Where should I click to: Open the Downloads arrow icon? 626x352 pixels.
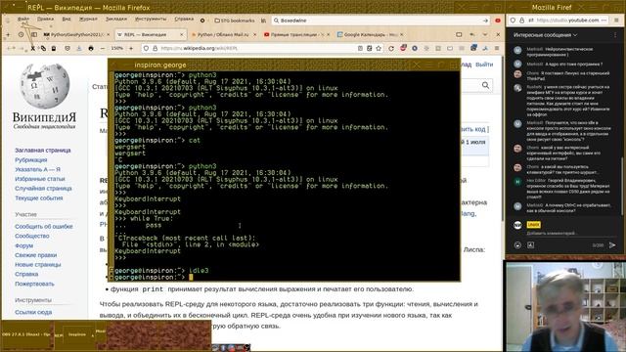click(79, 48)
